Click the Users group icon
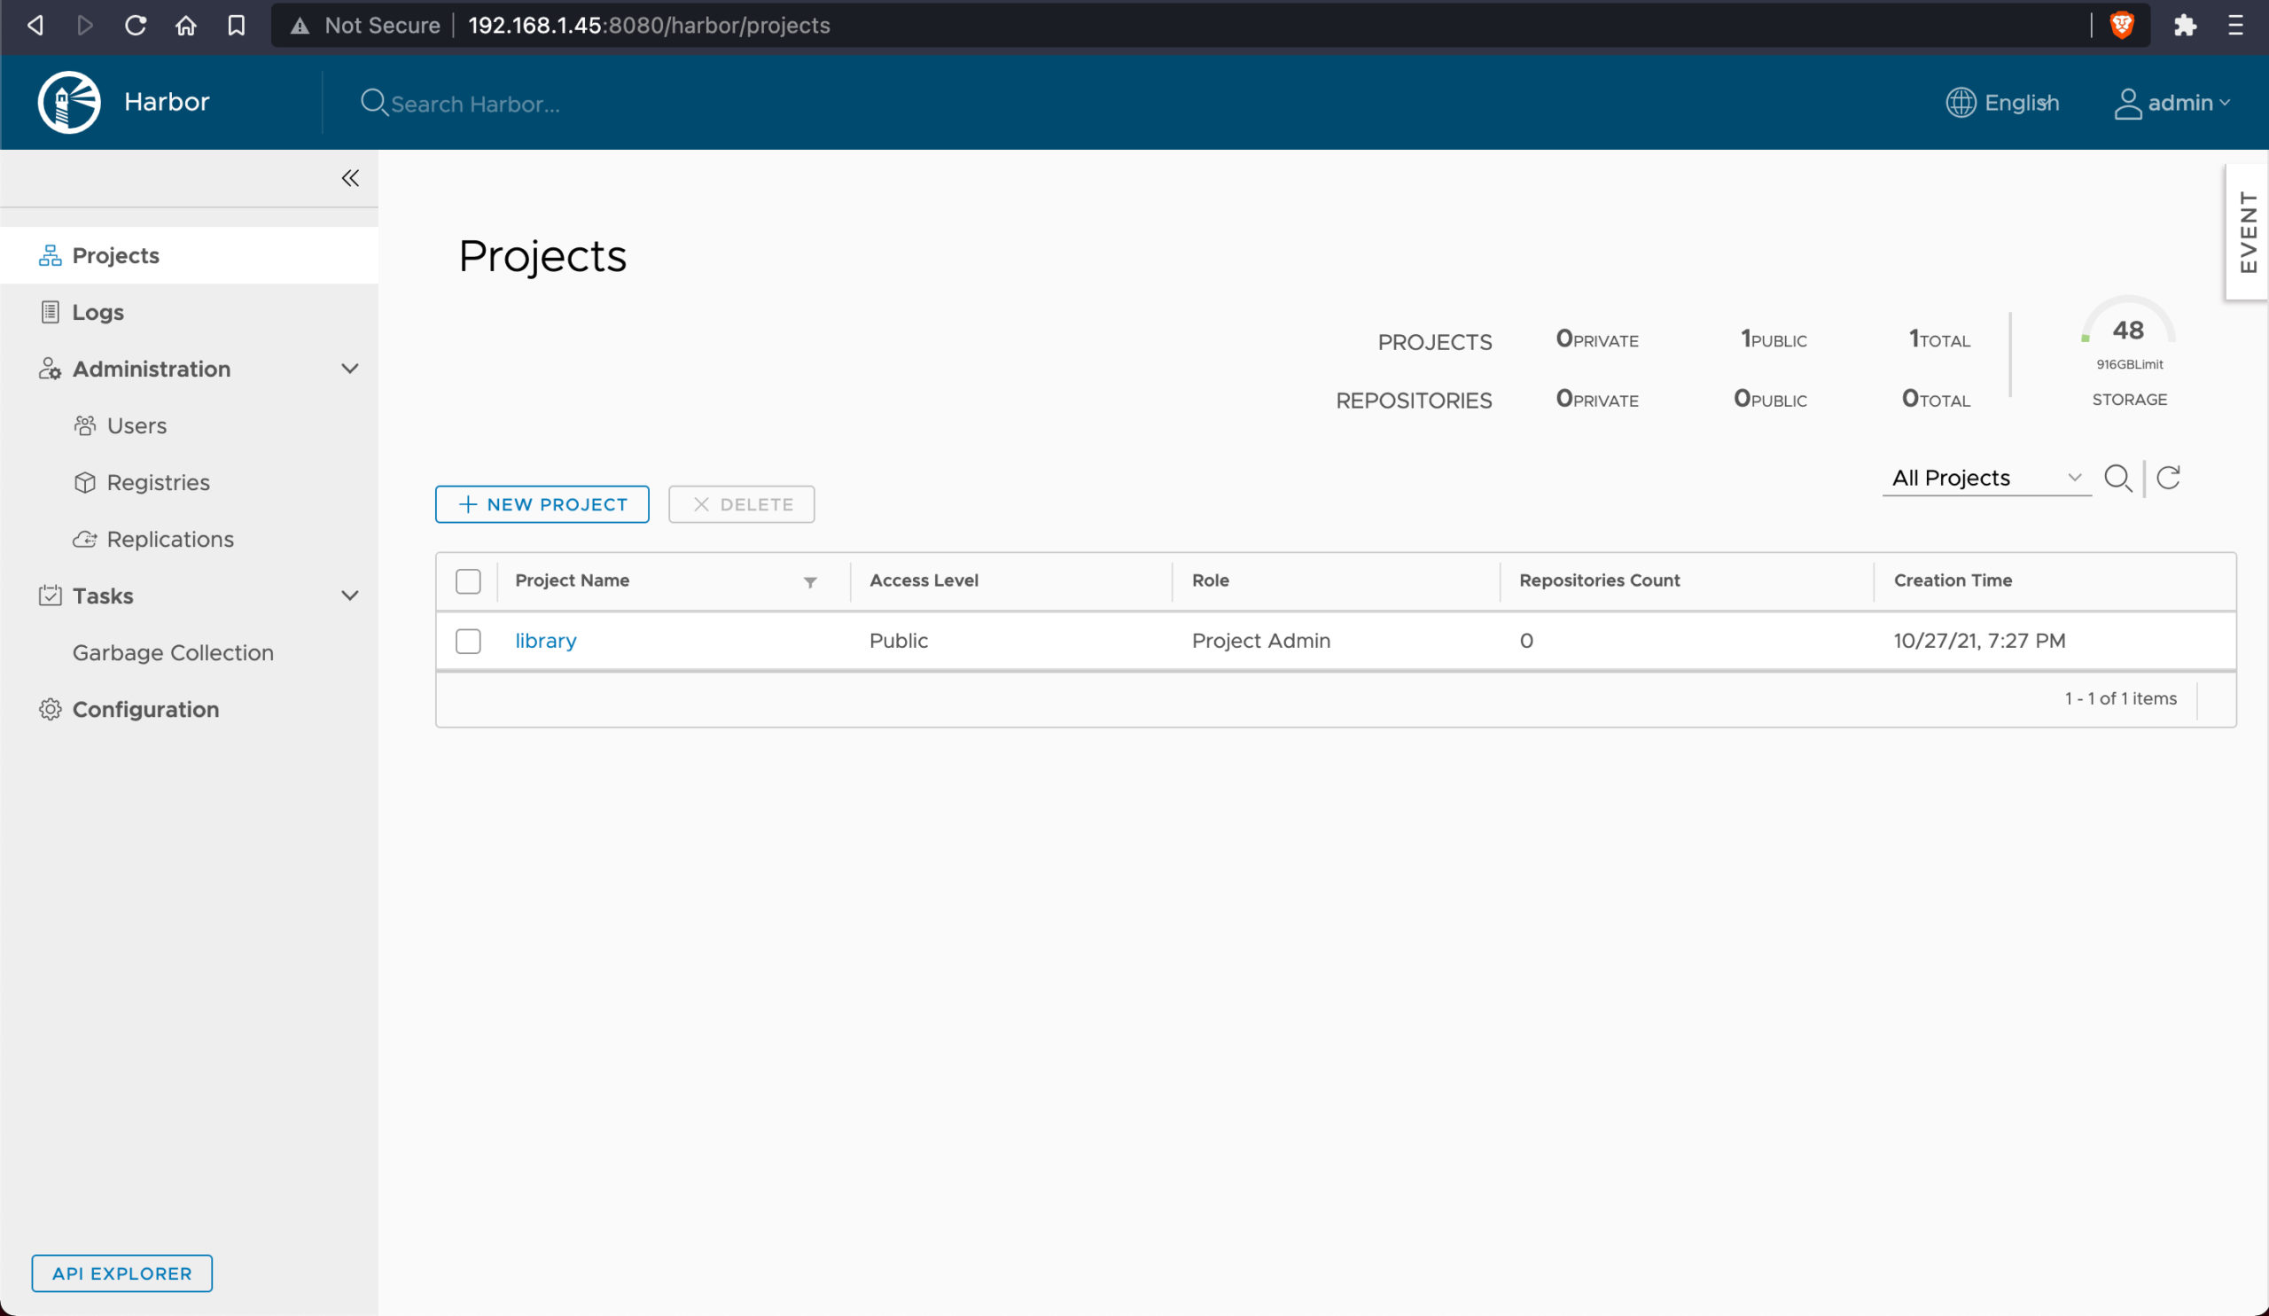This screenshot has height=1316, width=2269. pos(84,425)
